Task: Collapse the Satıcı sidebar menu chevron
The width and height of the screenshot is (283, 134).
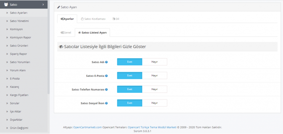Action: [43, 4]
